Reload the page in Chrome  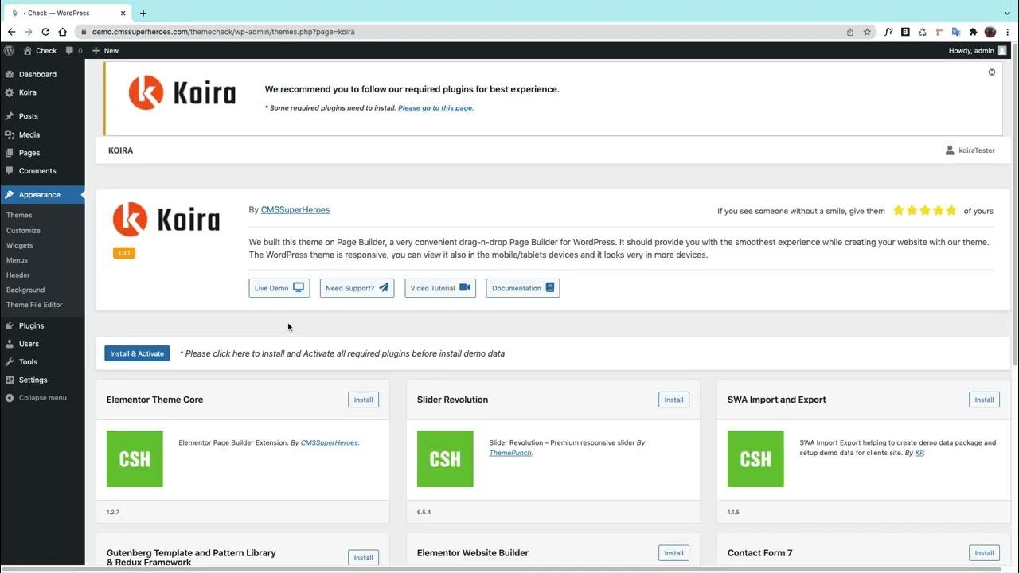coord(45,32)
